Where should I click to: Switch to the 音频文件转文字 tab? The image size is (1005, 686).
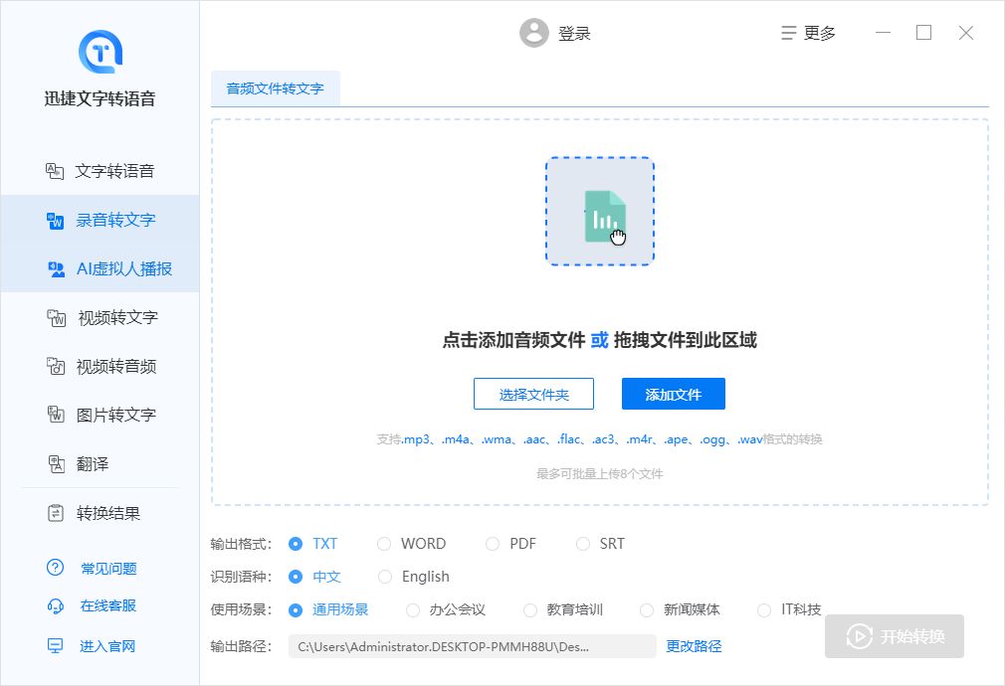276,88
